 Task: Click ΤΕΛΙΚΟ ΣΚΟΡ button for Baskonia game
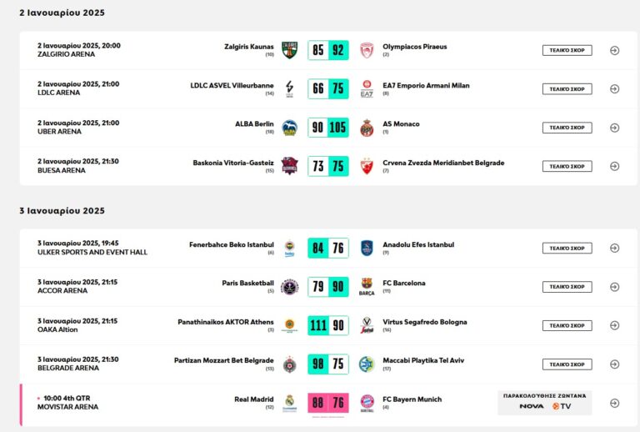tap(567, 166)
